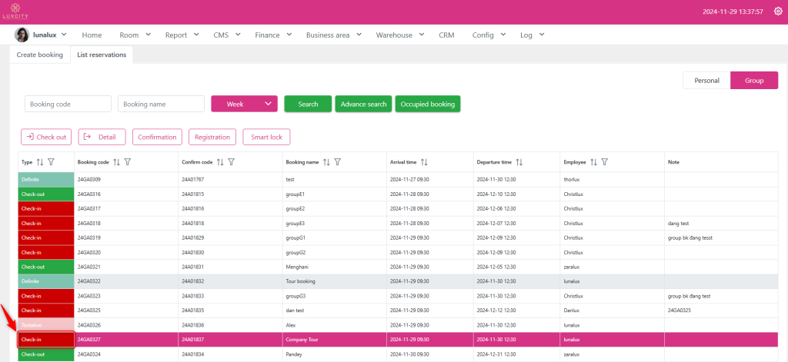Viewport: 788px width, 362px height.
Task: Click the green Search button
Action: [308, 104]
